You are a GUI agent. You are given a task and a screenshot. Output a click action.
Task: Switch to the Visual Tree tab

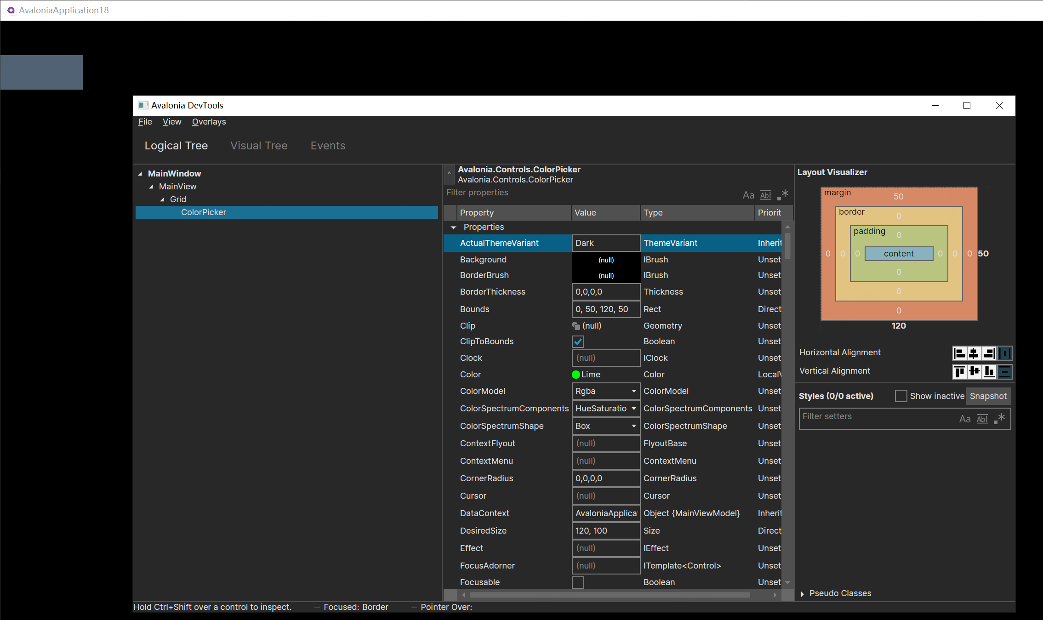(x=259, y=146)
